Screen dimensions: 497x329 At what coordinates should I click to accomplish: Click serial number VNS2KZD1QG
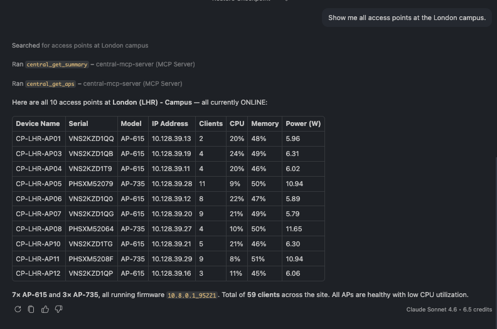tap(91, 214)
